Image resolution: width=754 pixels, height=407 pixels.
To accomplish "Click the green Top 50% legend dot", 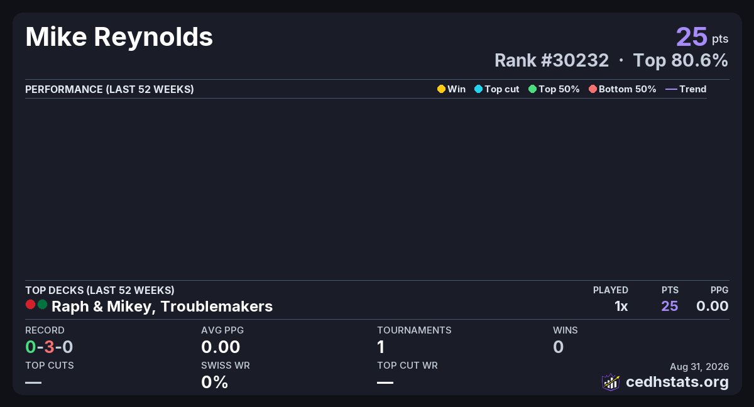I will pyautogui.click(x=532, y=89).
